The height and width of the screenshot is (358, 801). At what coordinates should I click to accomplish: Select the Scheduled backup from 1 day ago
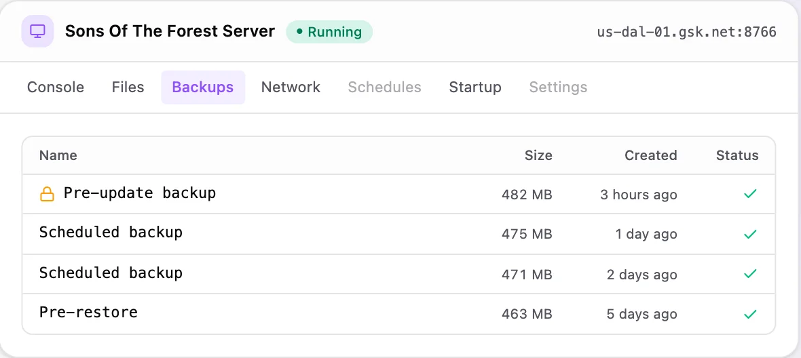point(111,233)
